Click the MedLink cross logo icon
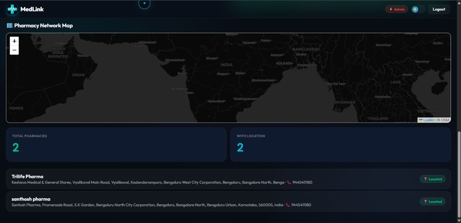The height and width of the screenshot is (223, 461). click(x=12, y=9)
